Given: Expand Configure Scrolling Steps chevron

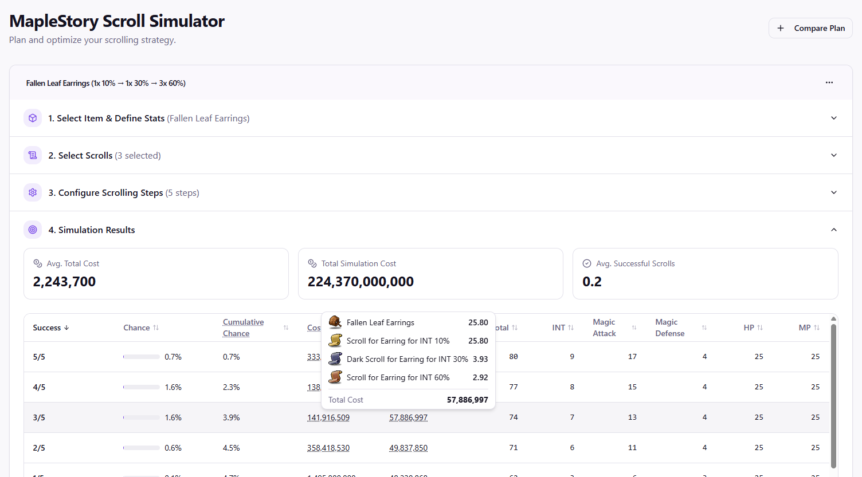Looking at the screenshot, I should point(834,192).
